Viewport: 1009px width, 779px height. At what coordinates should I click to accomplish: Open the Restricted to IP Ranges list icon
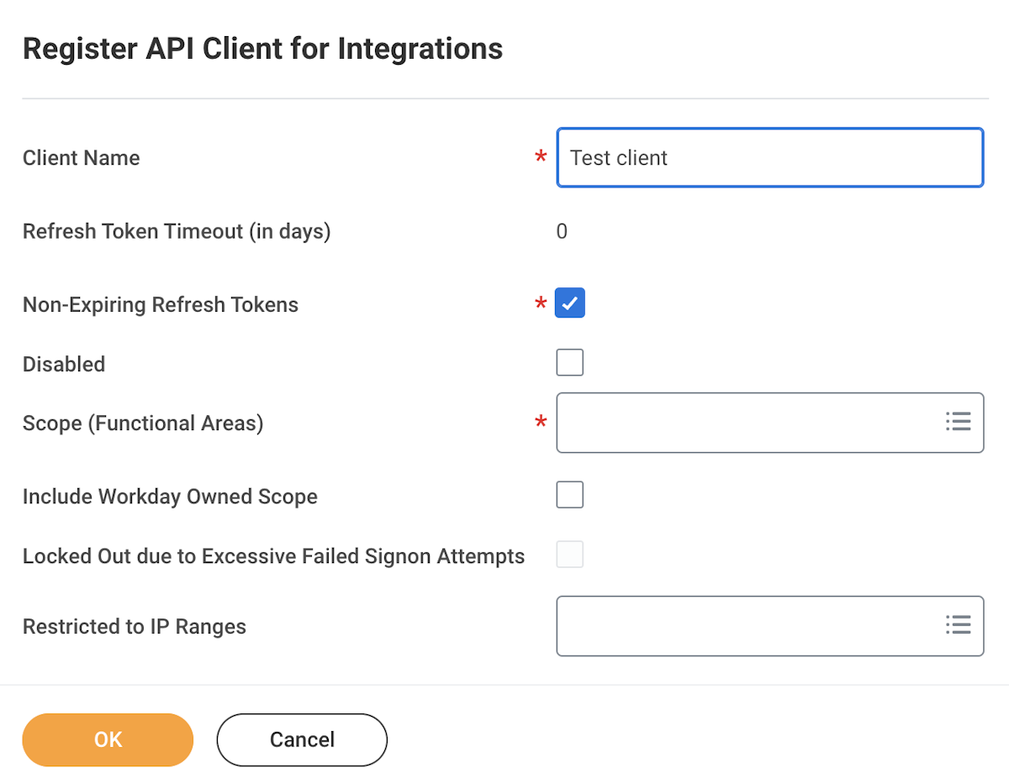[958, 625]
